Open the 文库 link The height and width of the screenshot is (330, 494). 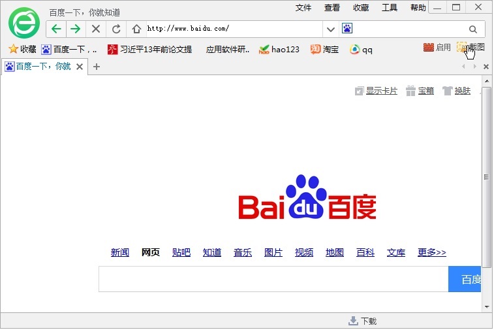(396, 252)
